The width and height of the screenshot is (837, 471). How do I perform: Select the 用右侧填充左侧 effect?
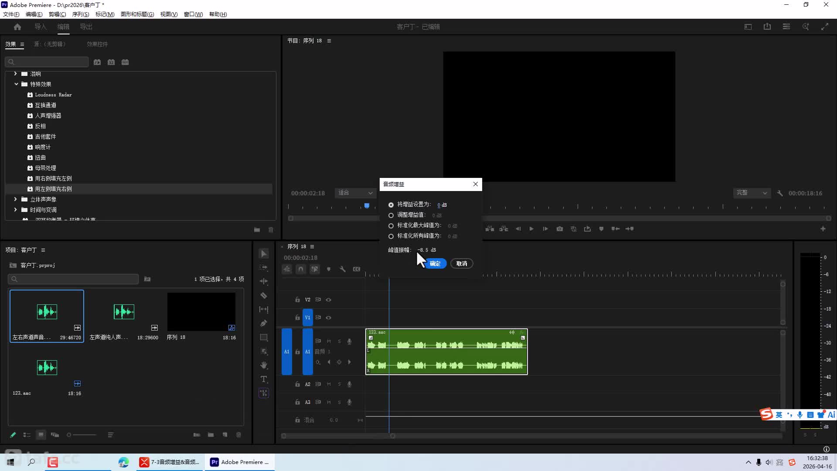point(54,178)
